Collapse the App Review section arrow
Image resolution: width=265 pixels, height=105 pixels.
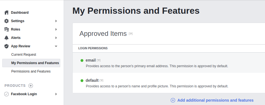point(56,46)
